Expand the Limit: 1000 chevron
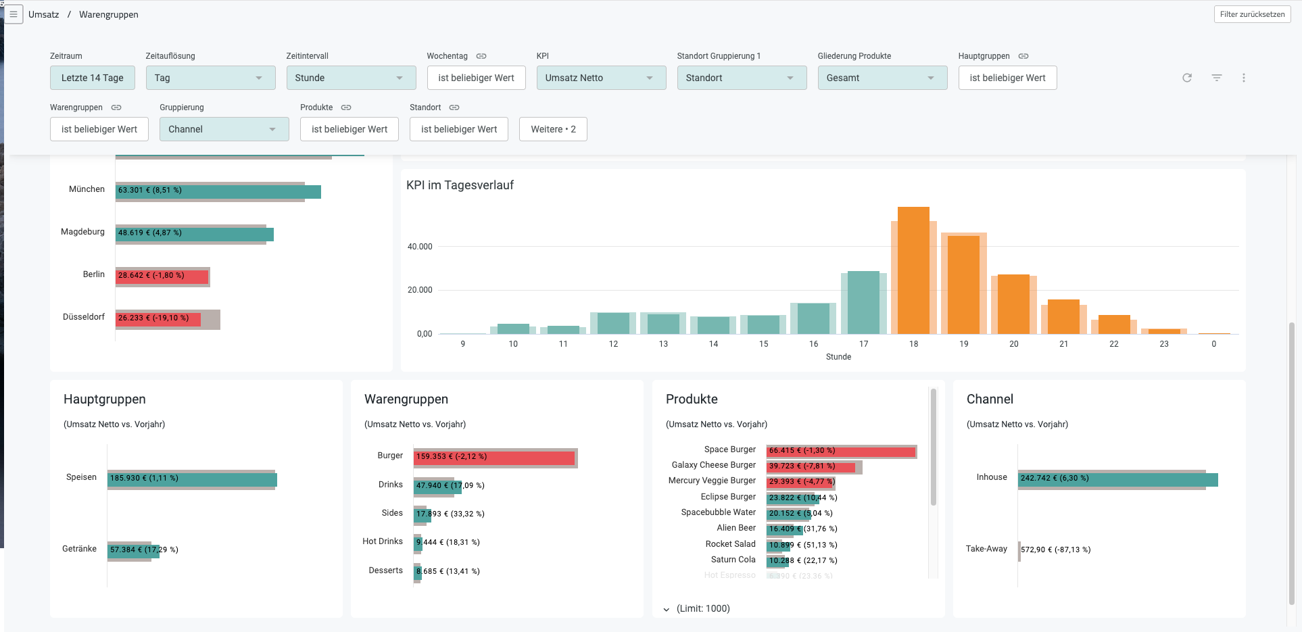This screenshot has width=1302, height=632. pos(667,609)
